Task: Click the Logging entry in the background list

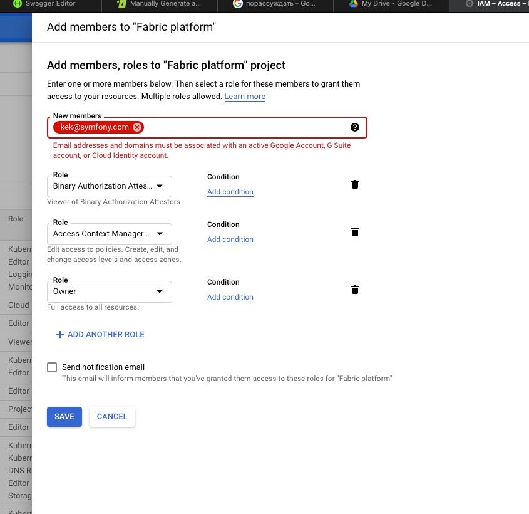Action: click(x=20, y=274)
